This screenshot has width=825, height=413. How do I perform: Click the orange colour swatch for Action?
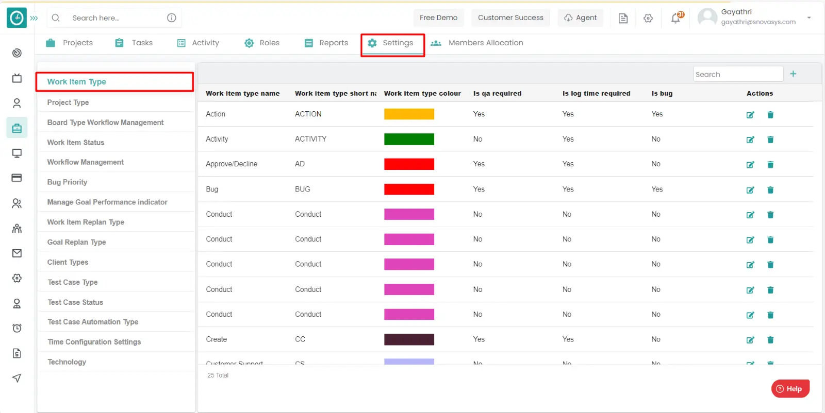click(409, 114)
